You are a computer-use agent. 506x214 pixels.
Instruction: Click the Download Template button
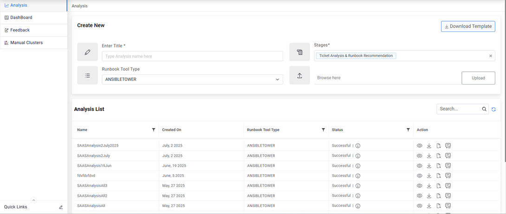[468, 26]
